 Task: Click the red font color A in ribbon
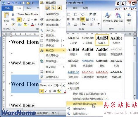tap(32, 24)
